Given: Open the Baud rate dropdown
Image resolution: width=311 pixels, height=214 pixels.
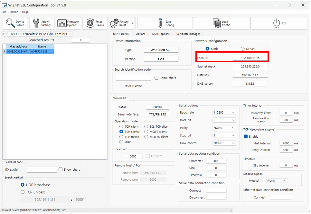Looking at the screenshot, I should pos(224,113).
